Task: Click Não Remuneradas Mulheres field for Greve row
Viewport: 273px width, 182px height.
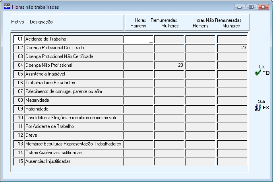Action: 232,136
